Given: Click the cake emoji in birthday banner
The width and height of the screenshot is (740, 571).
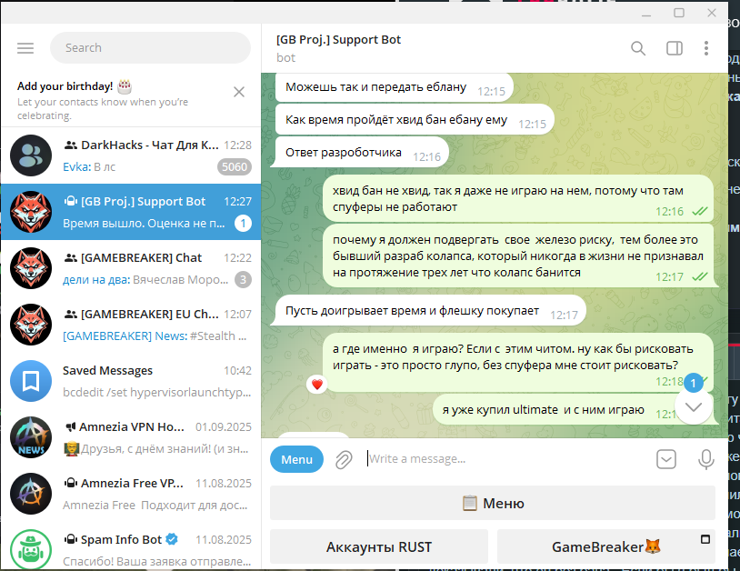Looking at the screenshot, I should coord(125,86).
